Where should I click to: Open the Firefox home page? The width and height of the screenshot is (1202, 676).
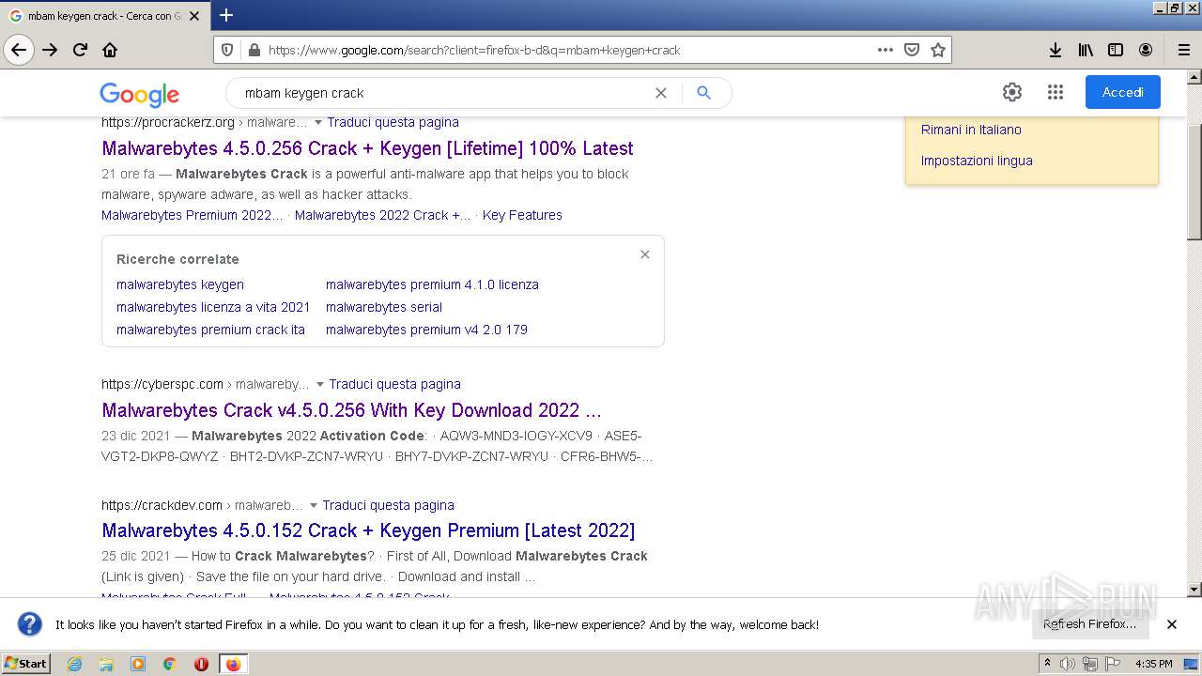coord(110,50)
